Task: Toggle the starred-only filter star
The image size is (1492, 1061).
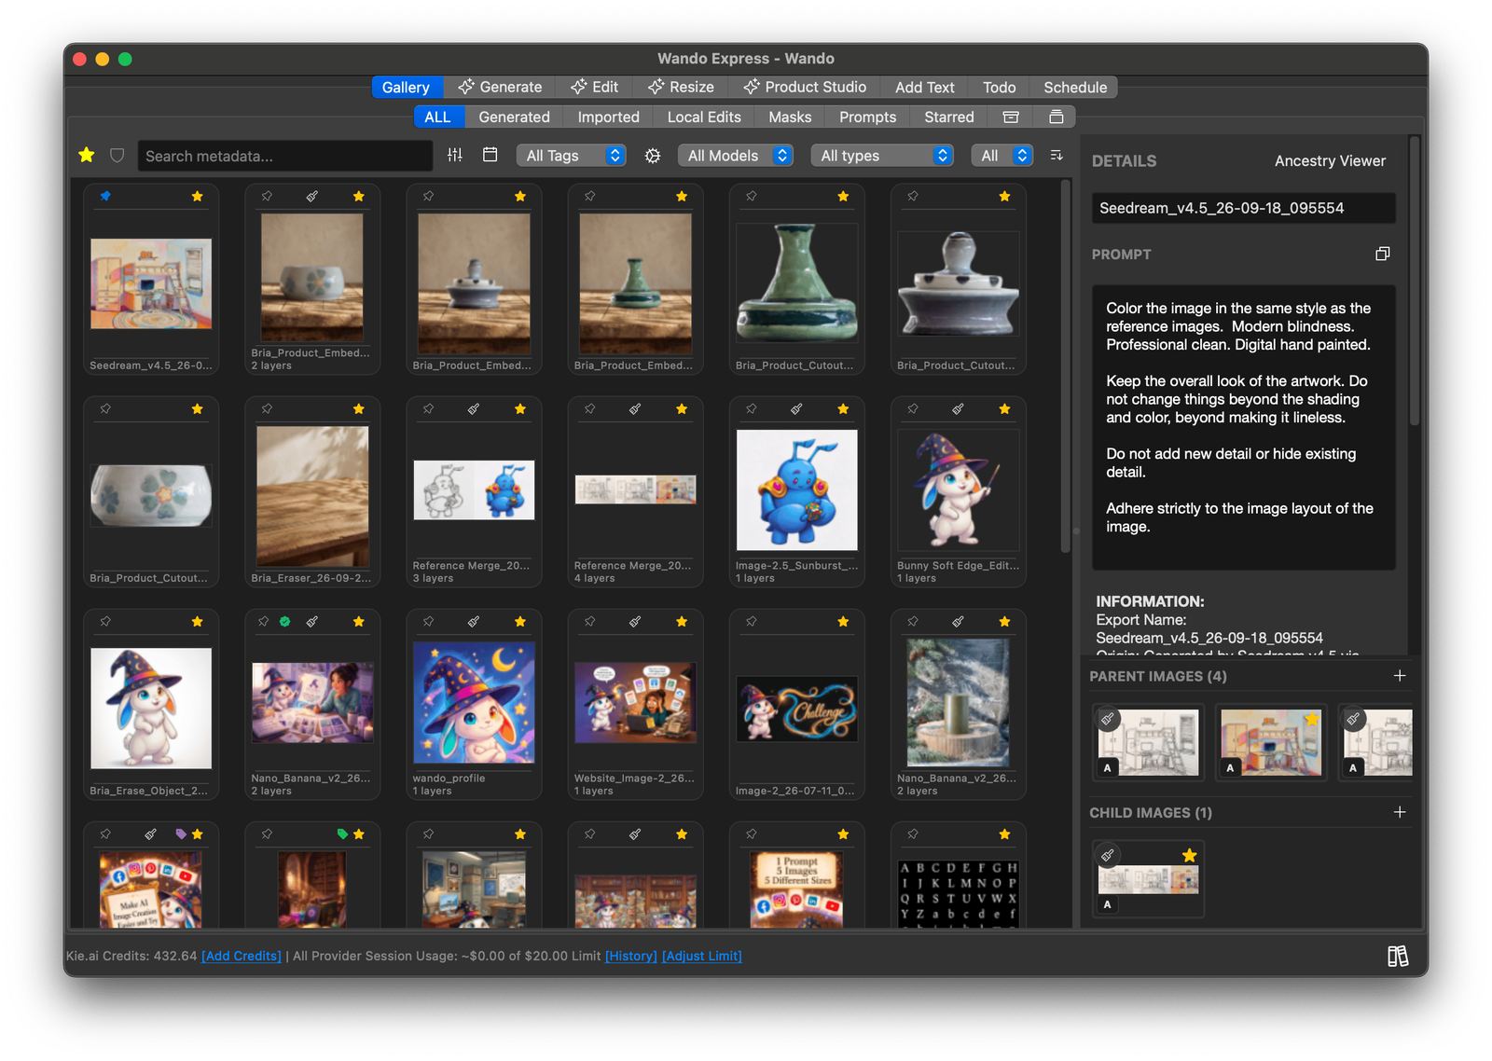Action: click(x=87, y=155)
